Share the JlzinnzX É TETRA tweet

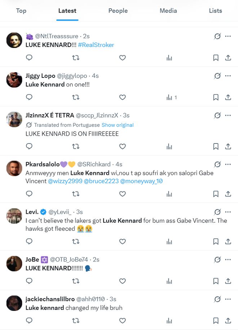pos(228,146)
